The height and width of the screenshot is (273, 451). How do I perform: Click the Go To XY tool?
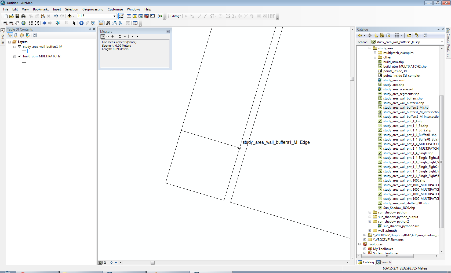point(120,23)
